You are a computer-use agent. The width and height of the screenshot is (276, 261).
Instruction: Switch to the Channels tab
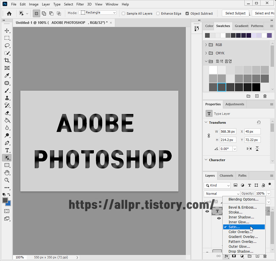point(226,176)
